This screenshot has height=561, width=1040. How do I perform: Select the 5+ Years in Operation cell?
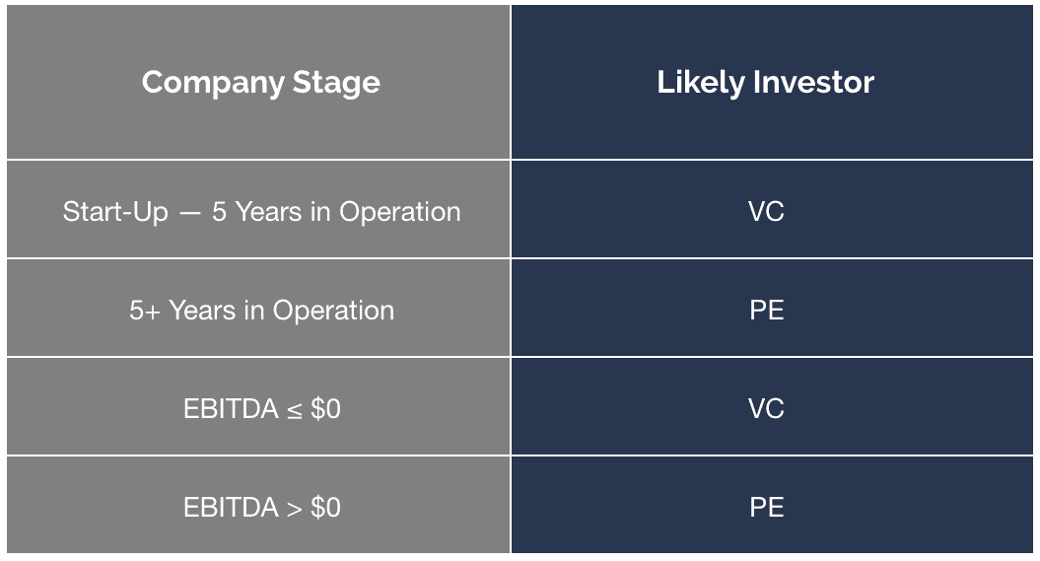coord(258,309)
